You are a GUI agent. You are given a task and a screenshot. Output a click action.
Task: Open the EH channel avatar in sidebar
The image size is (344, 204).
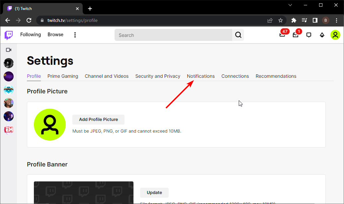[x=8, y=130]
